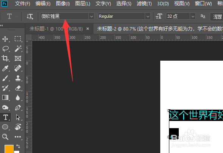Open the 文字(Y) menu
223x153 pixels.
pos(103,3)
